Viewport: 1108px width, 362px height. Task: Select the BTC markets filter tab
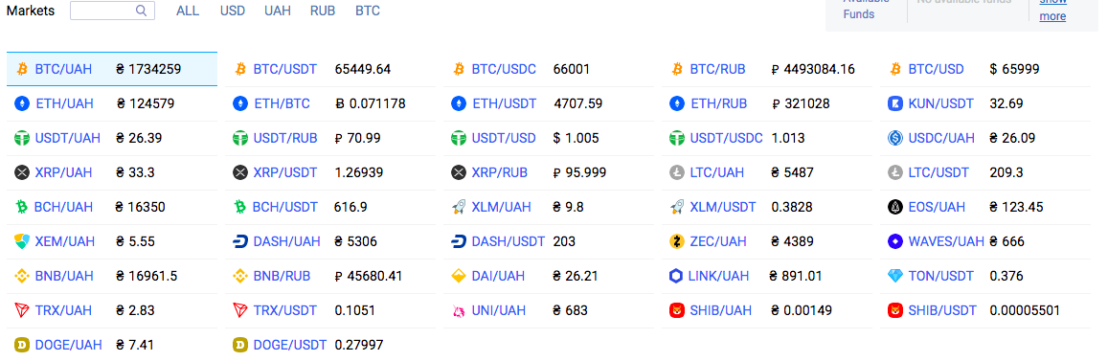[x=368, y=11]
